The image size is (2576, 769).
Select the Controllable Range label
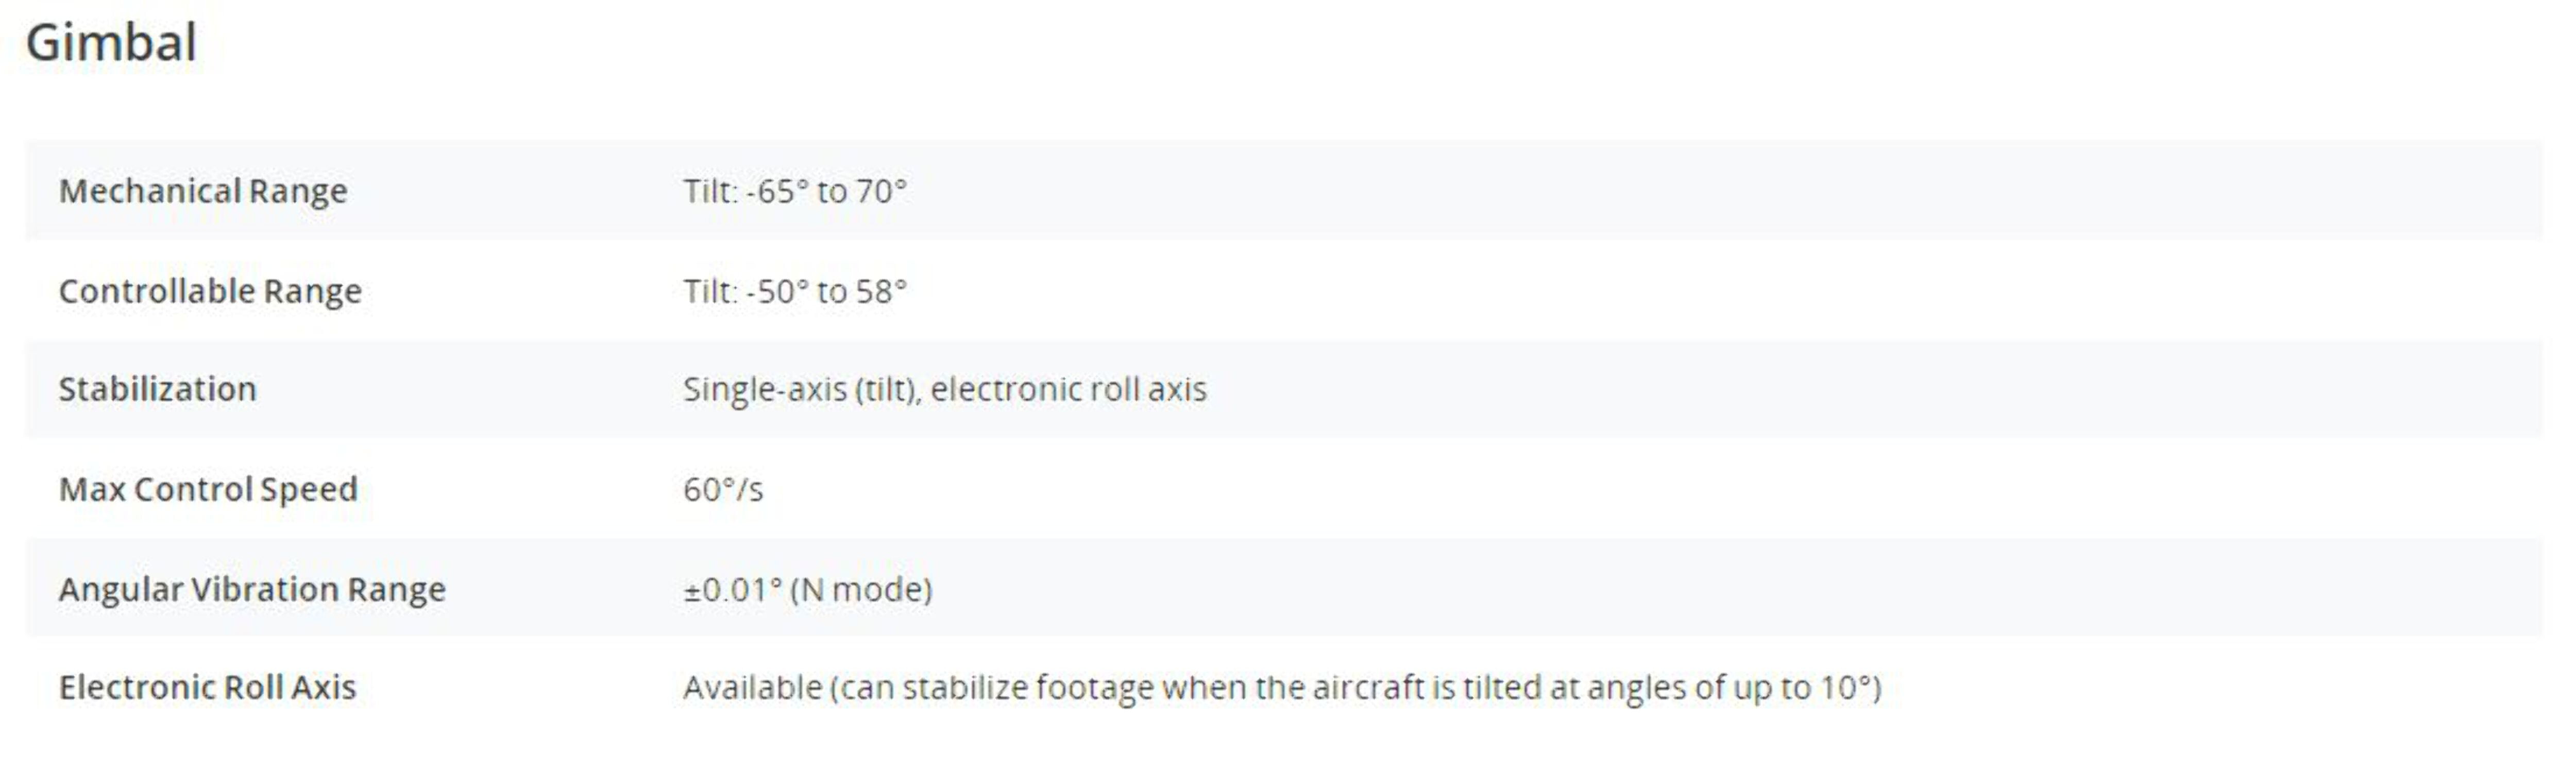coord(210,291)
